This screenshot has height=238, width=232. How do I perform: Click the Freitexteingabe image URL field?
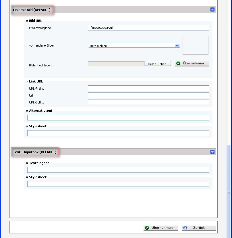pyautogui.click(x=148, y=28)
